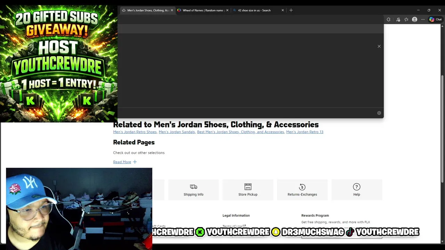The width and height of the screenshot is (445, 250).
Task: Expand Read More section
Action: coord(122,162)
